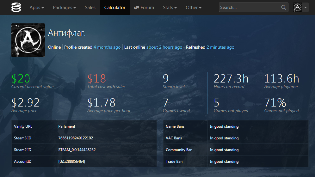The height and width of the screenshot is (177, 315).
Task: Click the Steam2 ID value STEAM_0:0:144428232
Action: coord(77,150)
